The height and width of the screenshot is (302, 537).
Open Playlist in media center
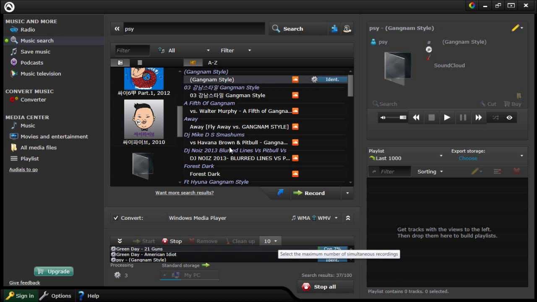click(x=29, y=159)
